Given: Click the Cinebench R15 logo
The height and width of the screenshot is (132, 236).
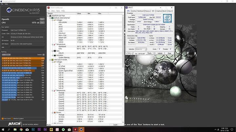Looking at the screenshot, I should click(x=23, y=11).
